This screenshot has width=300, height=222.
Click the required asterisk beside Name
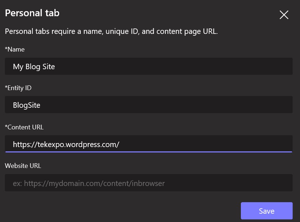6,49
